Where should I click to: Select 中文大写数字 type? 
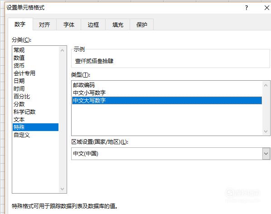tap(167, 101)
